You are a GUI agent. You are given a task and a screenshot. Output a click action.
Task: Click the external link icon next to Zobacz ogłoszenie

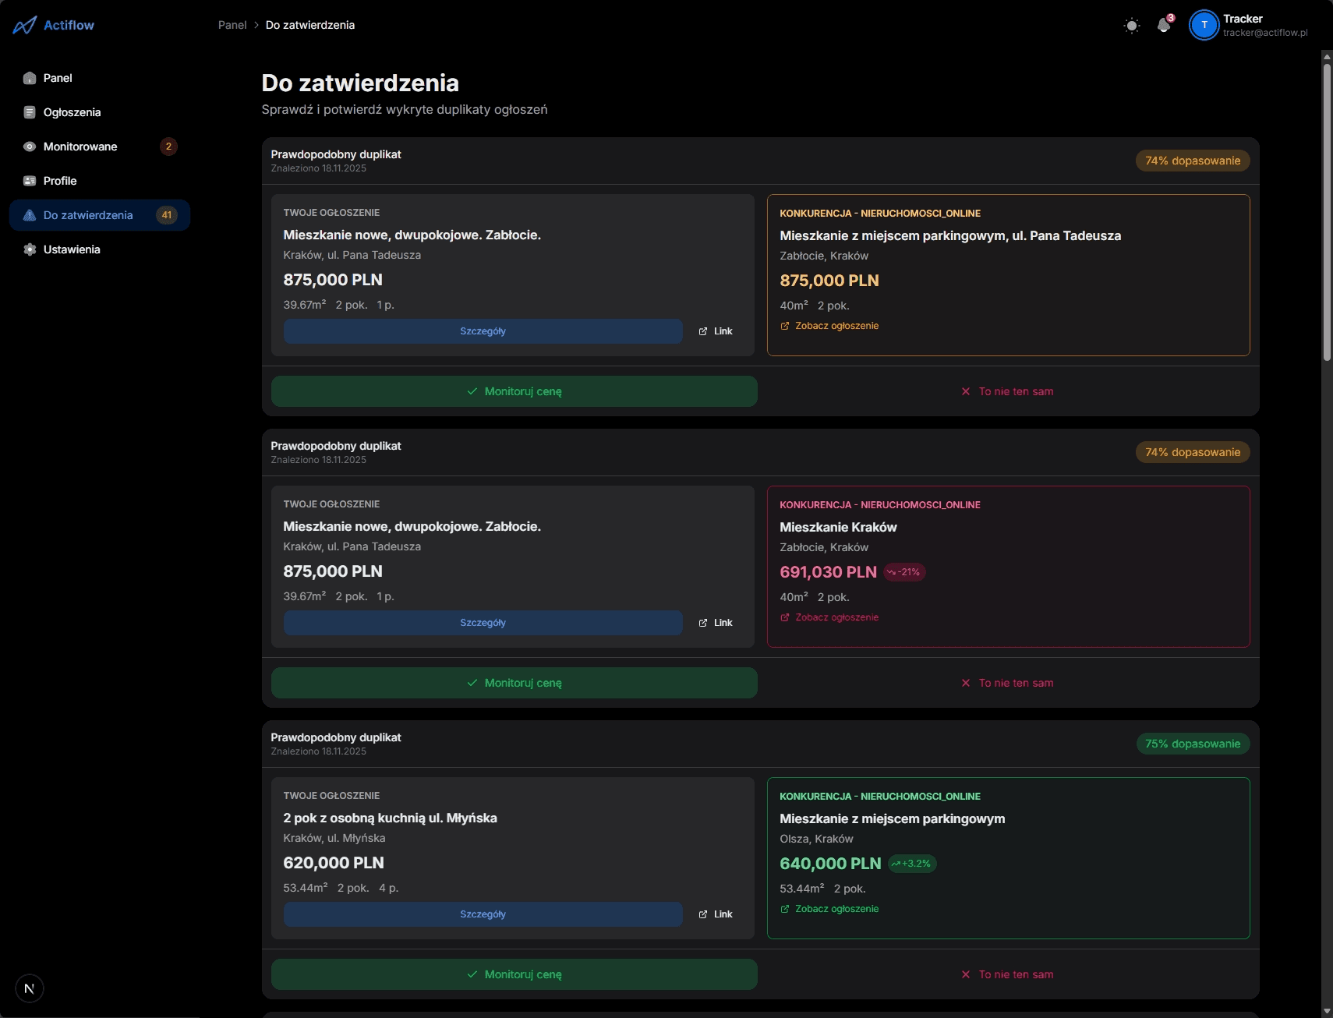tap(784, 326)
